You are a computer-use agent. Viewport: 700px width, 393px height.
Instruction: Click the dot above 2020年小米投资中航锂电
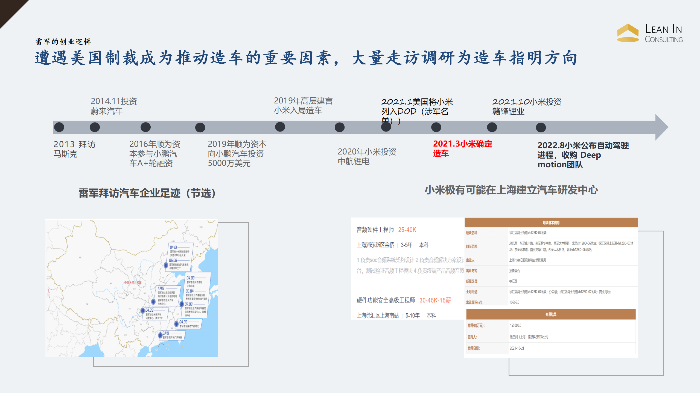[x=340, y=127]
